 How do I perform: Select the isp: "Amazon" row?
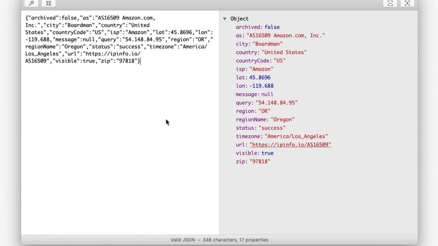pos(255,69)
